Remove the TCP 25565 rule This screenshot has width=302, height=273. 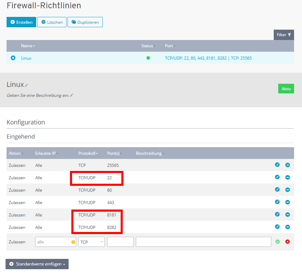[x=288, y=165]
